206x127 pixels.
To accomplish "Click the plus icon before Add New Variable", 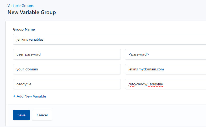I will (x=14, y=96).
